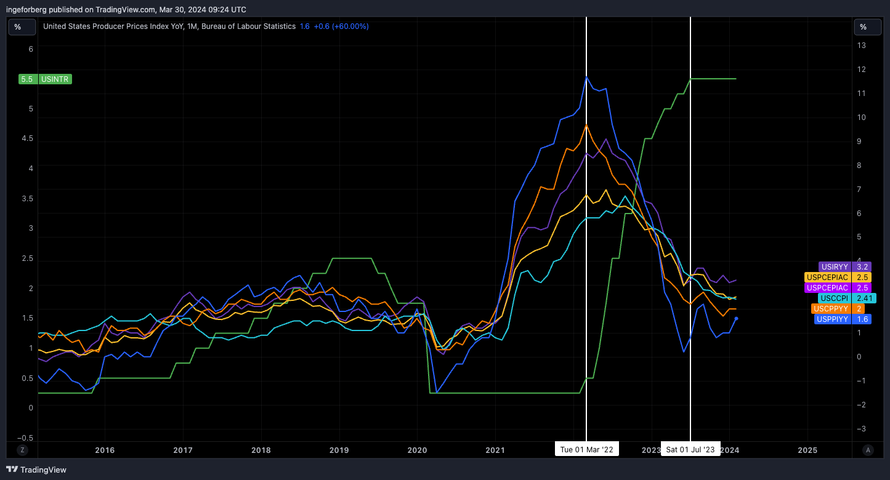Select the green USINTR series label
The image size is (890, 480).
pyautogui.click(x=55, y=79)
